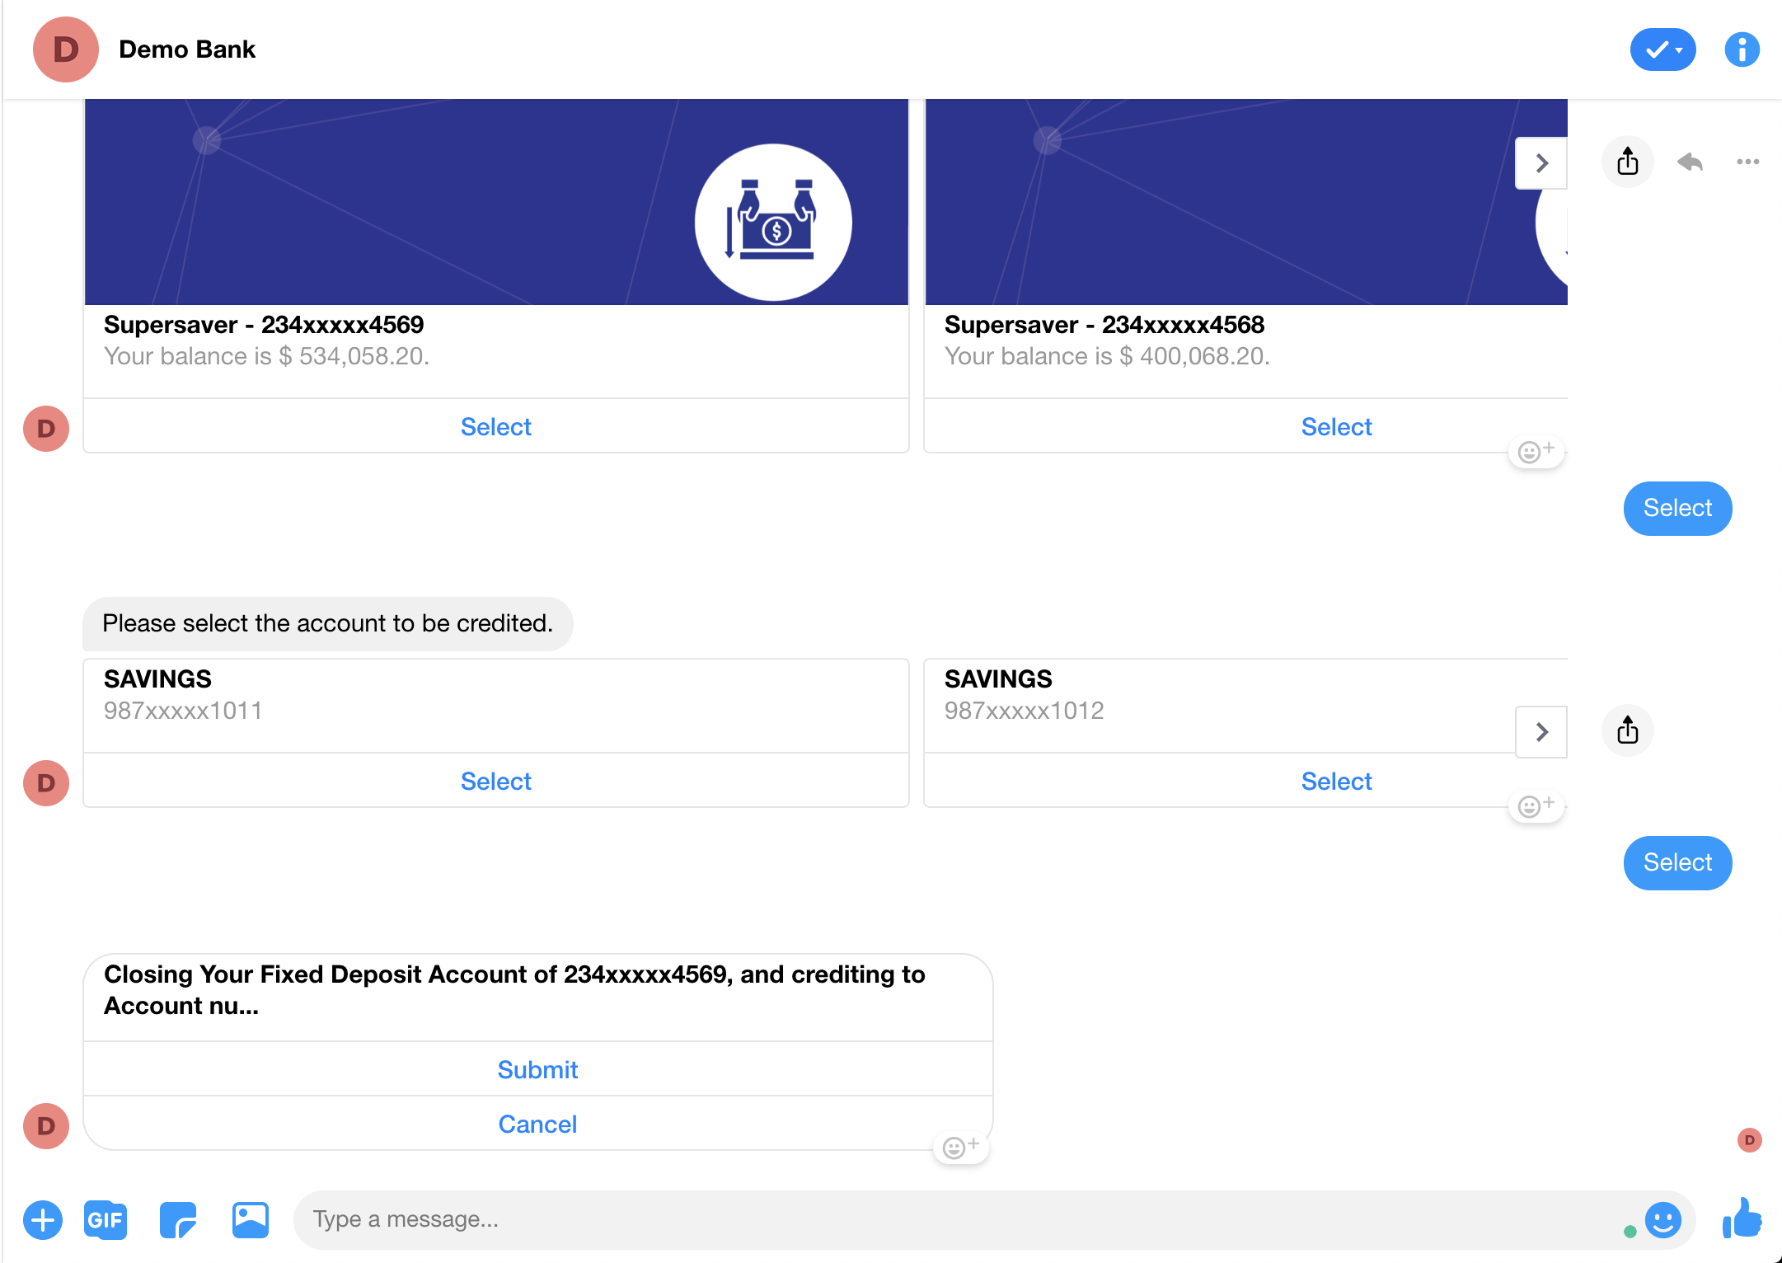1782x1263 pixels.
Task: Open the conversation information panel
Action: coord(1742,49)
